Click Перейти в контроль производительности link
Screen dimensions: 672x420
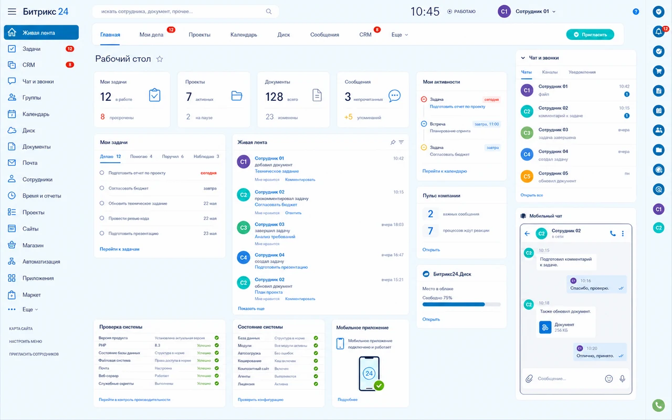coord(134,400)
